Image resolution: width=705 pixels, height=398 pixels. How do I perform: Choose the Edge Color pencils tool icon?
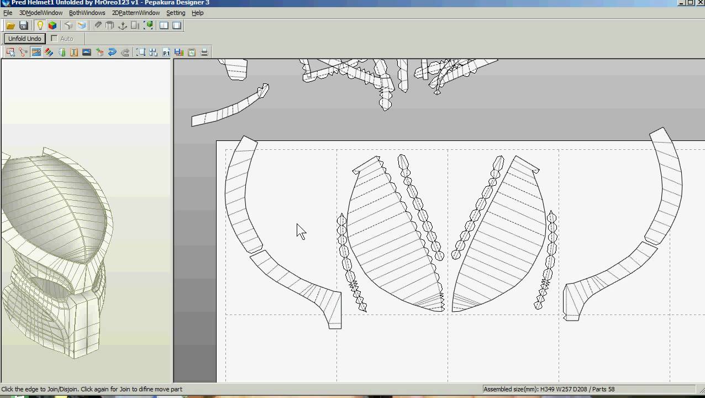point(49,53)
